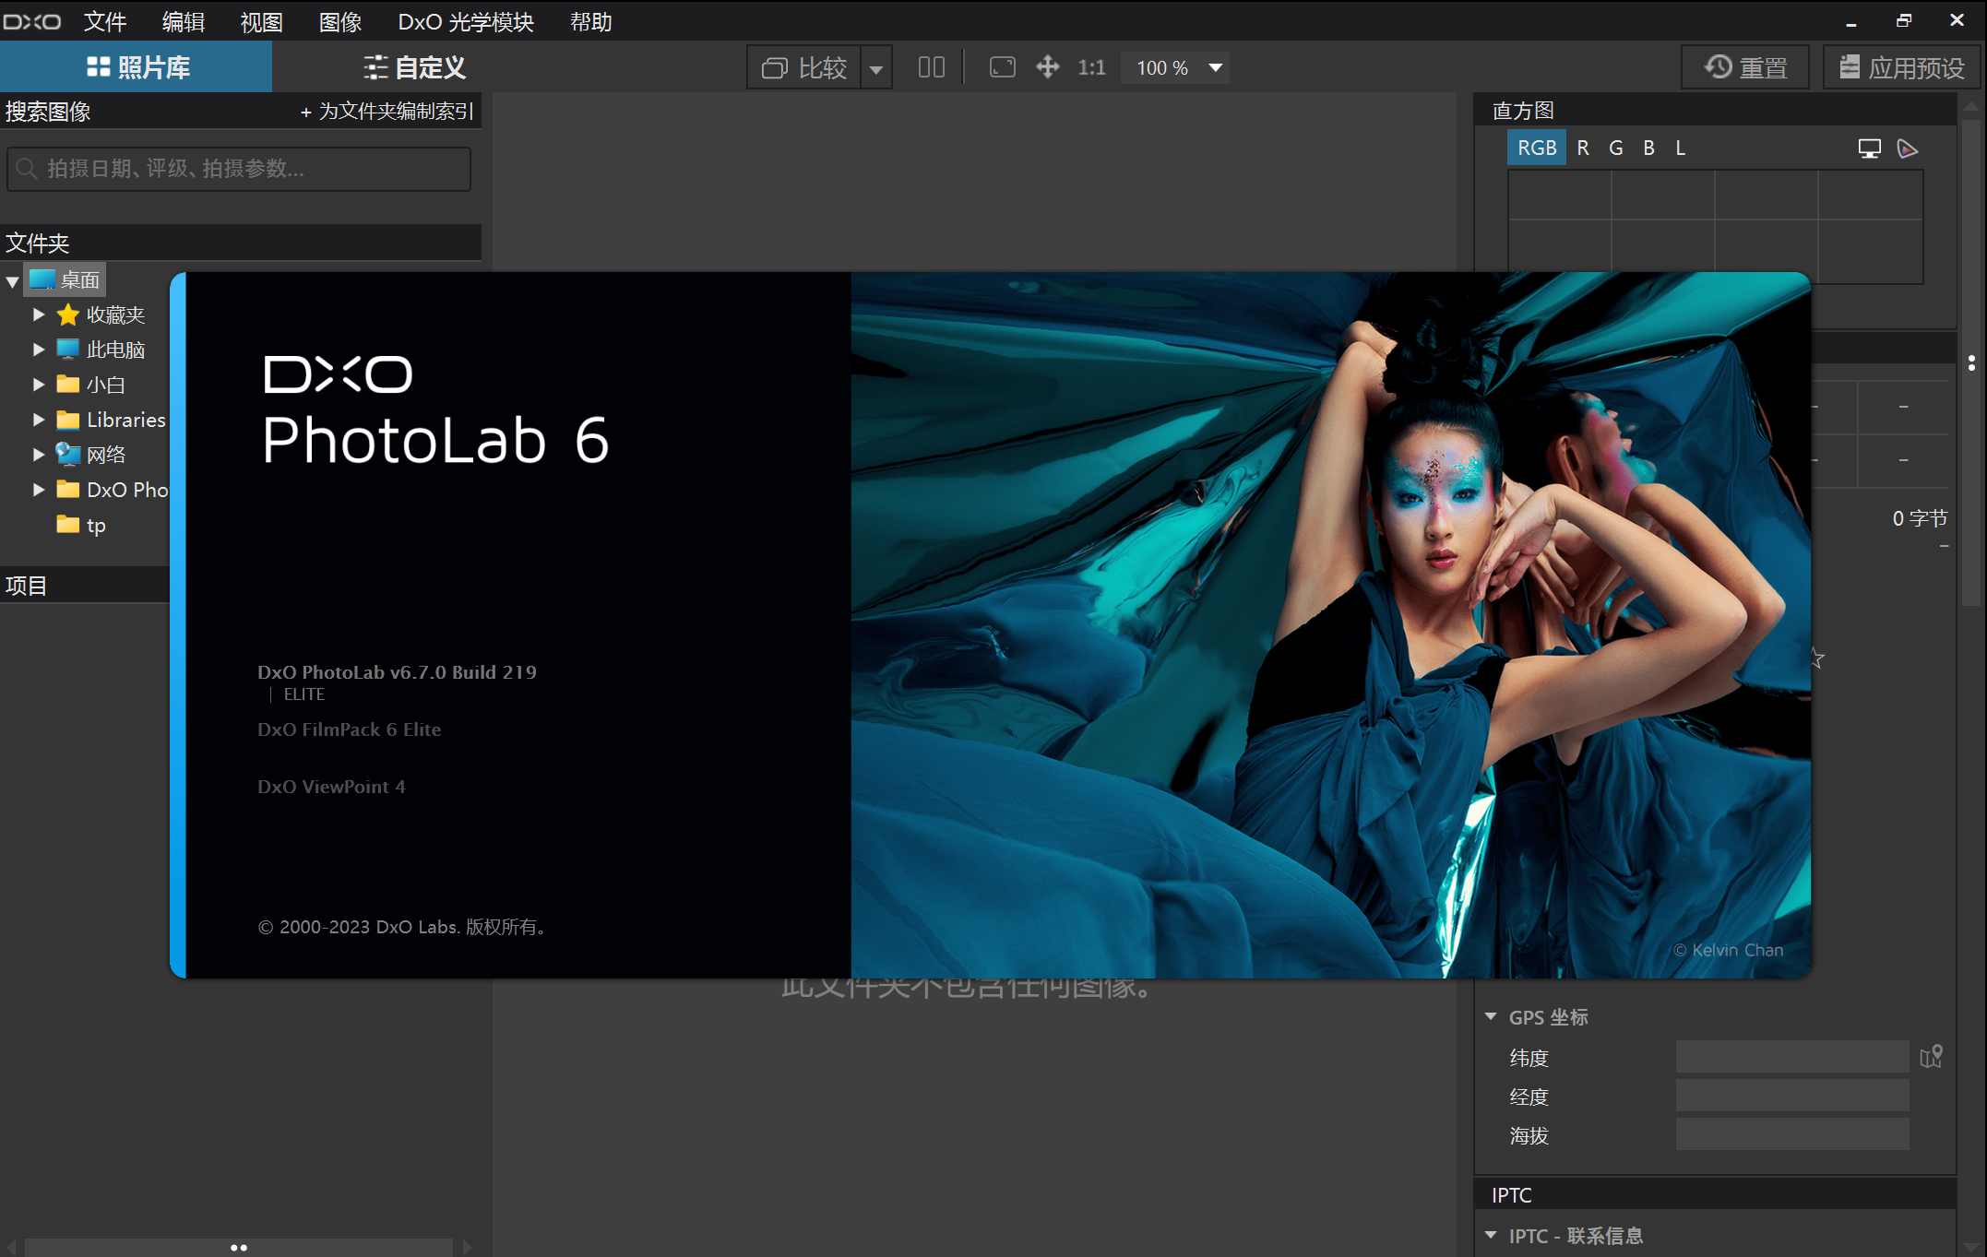This screenshot has height=1257, width=1987.
Task: Open the 文件 menu
Action: [x=105, y=20]
